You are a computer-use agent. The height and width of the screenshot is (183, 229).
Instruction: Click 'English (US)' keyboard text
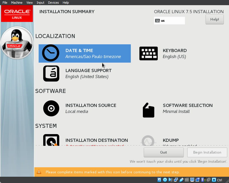(174, 57)
